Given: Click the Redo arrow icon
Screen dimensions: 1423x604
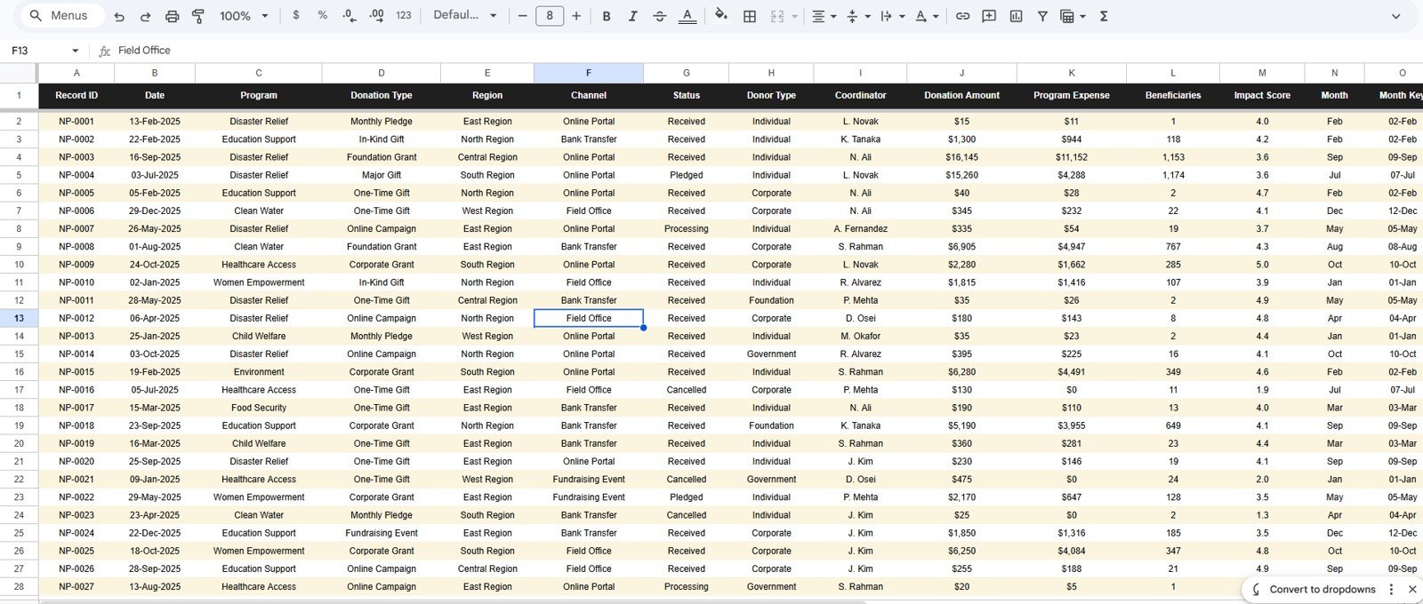Looking at the screenshot, I should pyautogui.click(x=146, y=16).
